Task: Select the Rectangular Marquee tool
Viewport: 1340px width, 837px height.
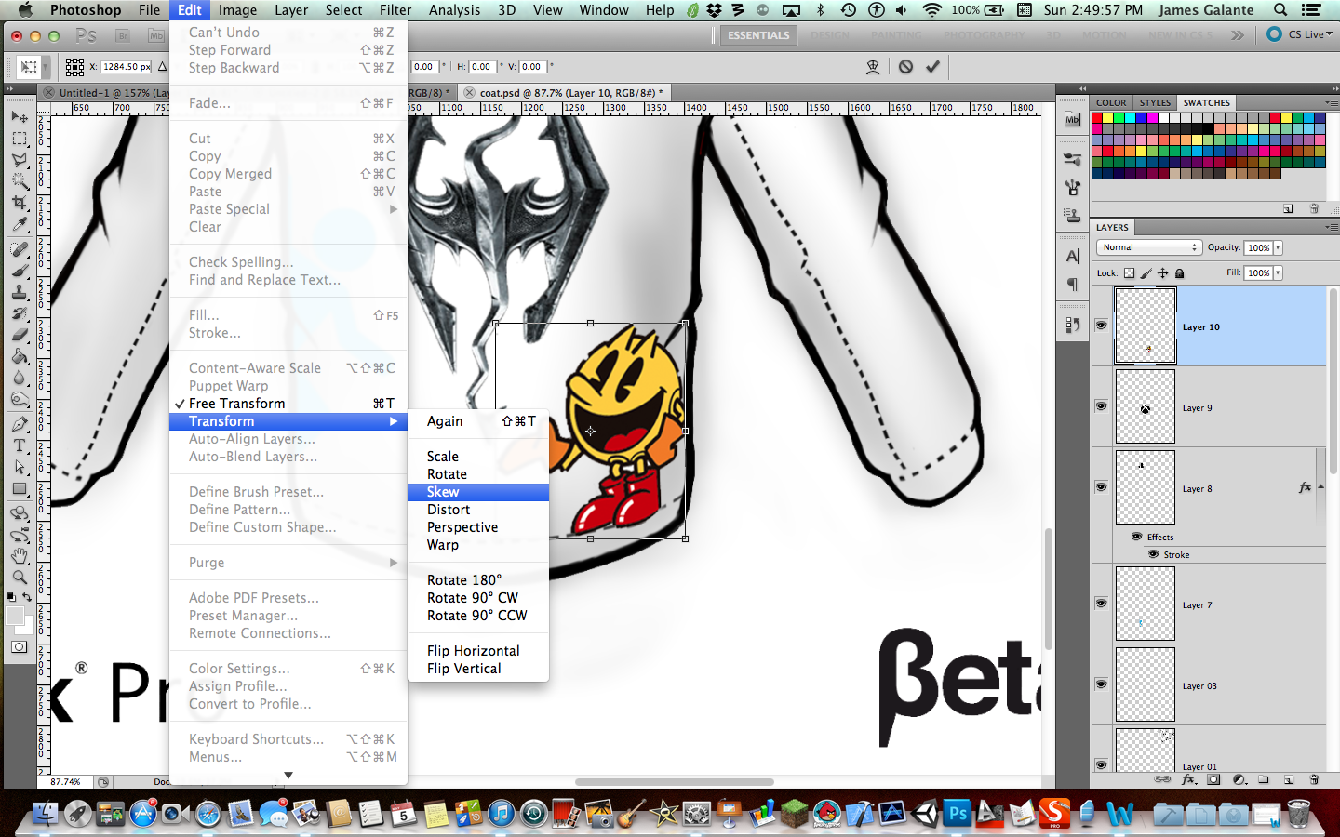Action: [x=20, y=139]
